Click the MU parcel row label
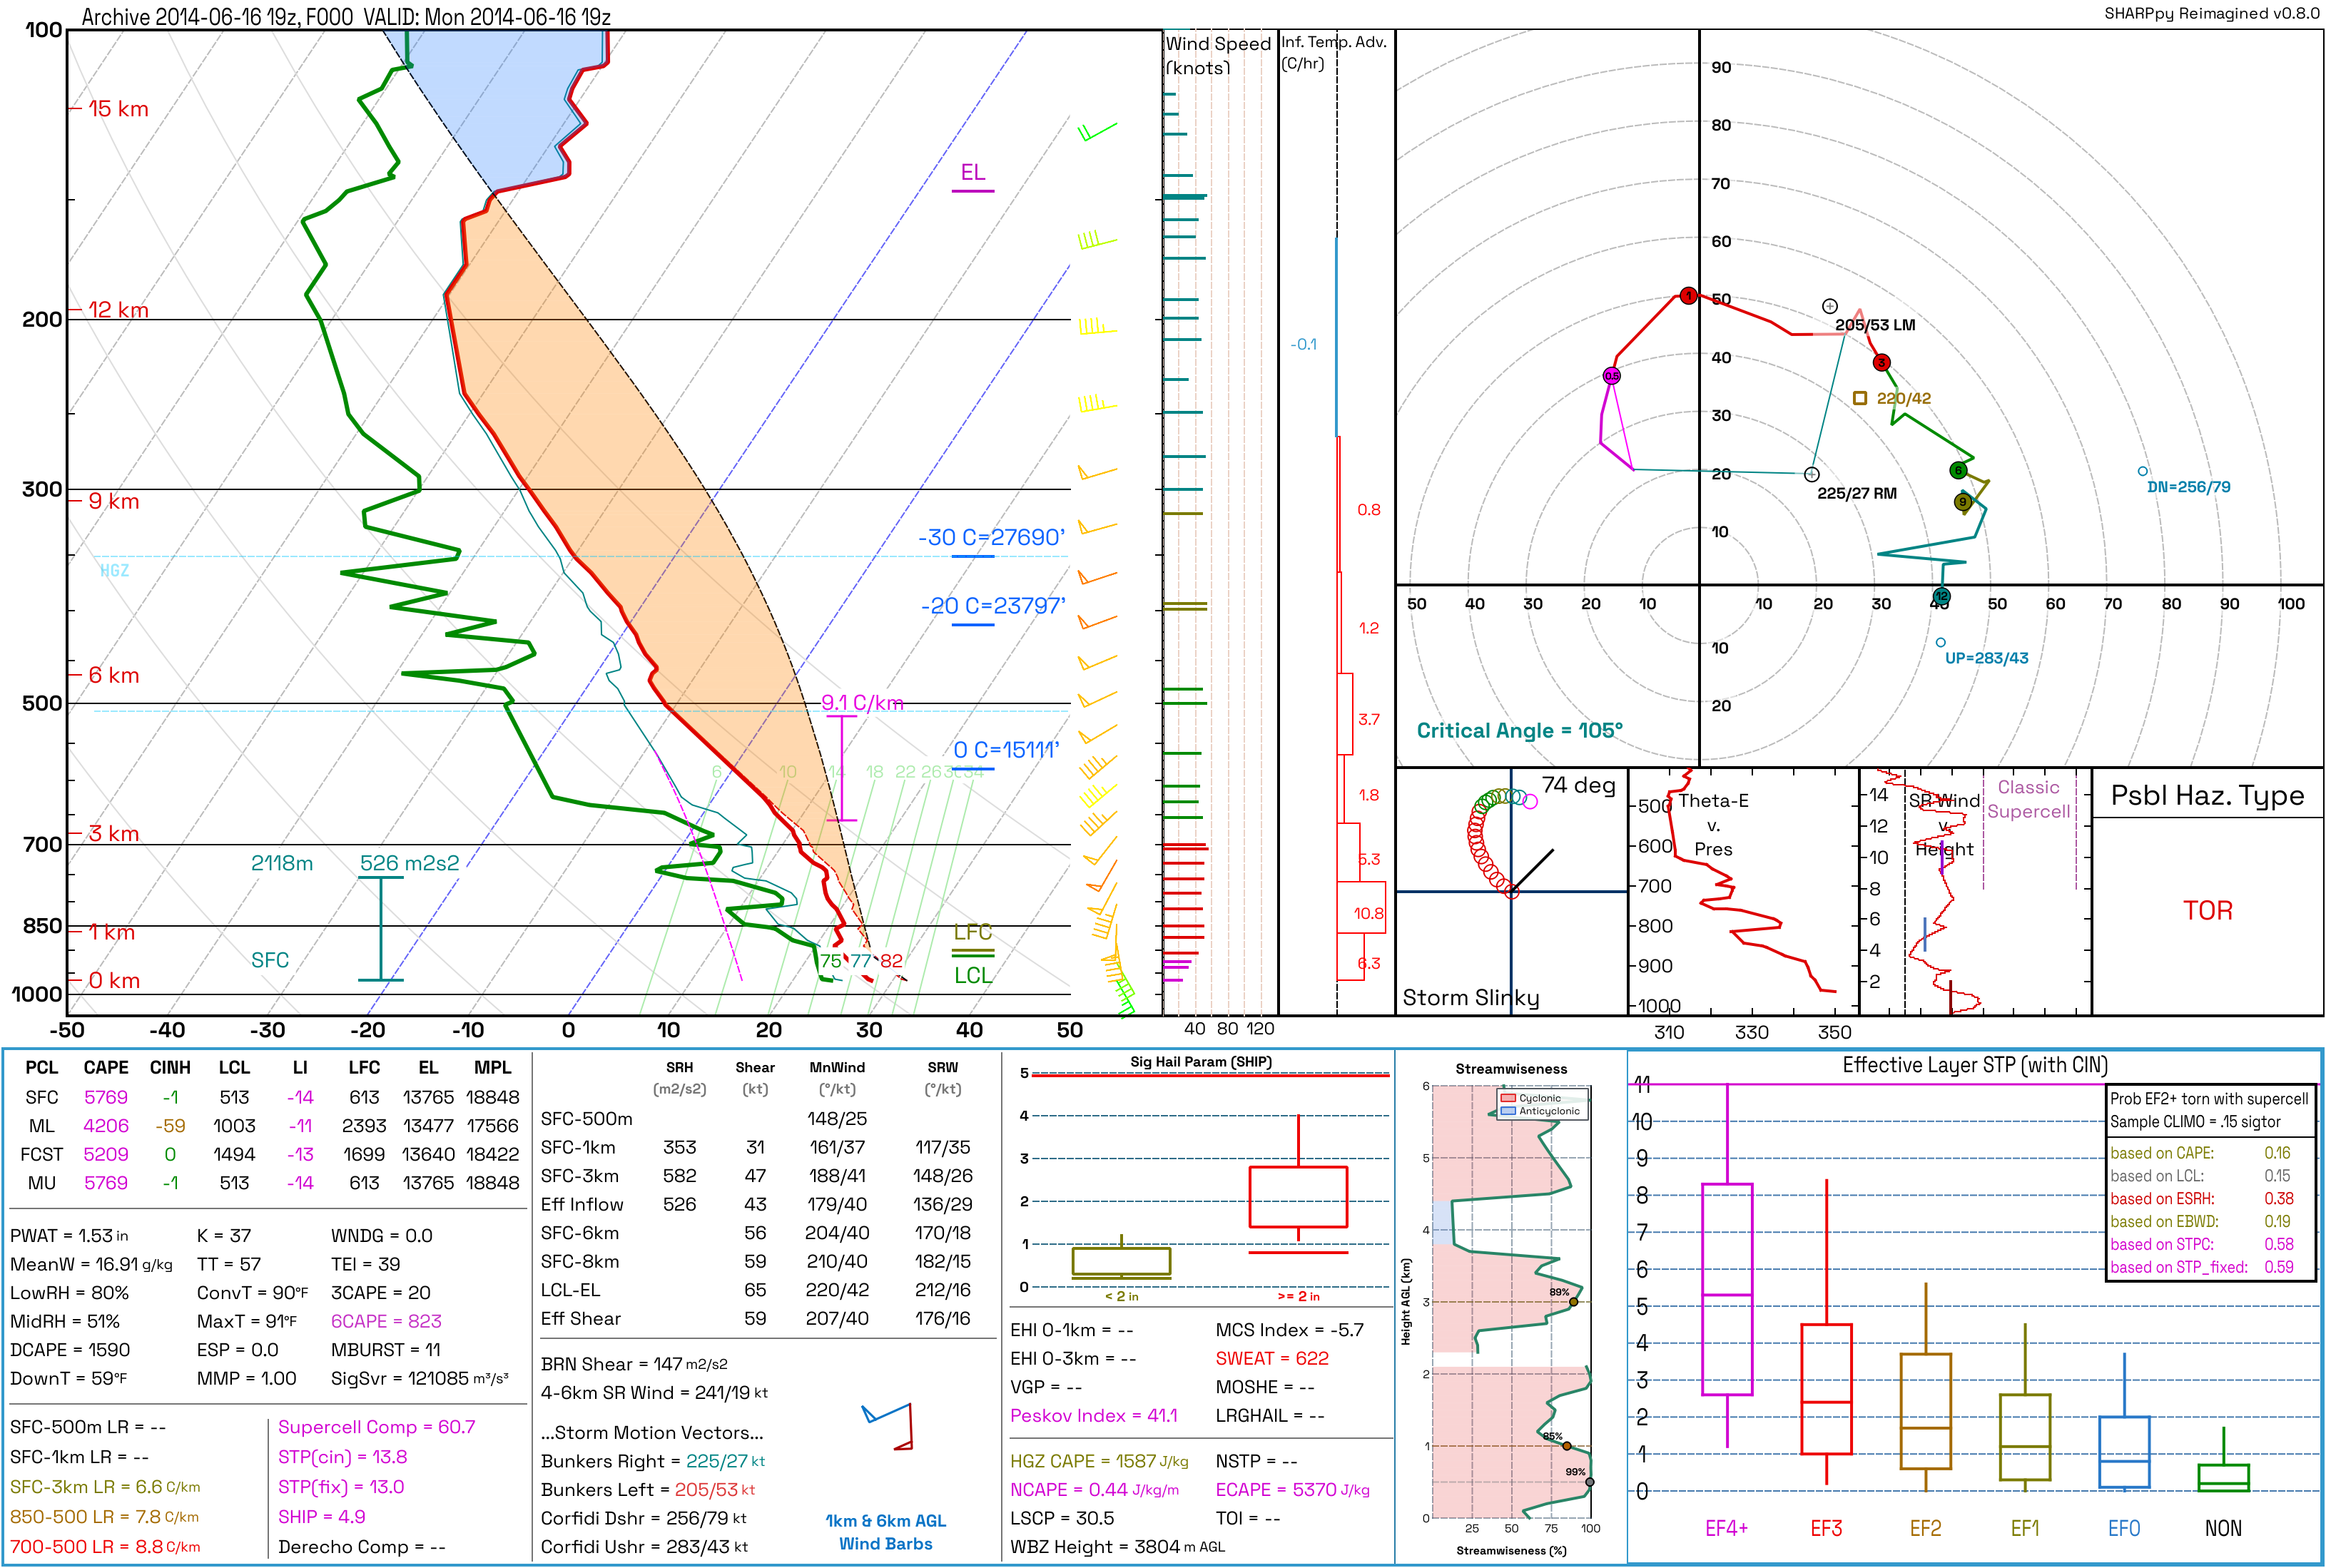 click(x=42, y=1183)
